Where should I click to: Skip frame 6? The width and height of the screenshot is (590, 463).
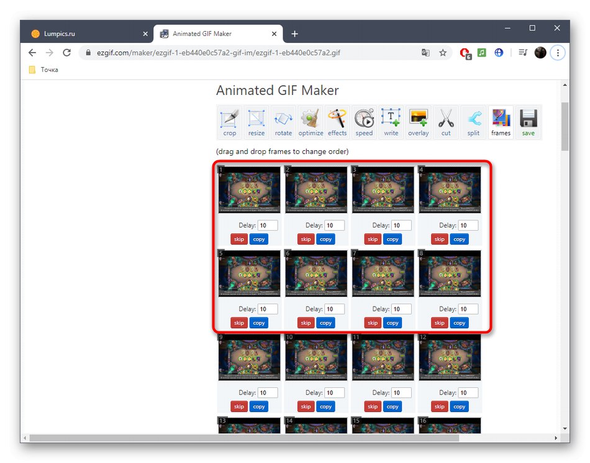(306, 323)
